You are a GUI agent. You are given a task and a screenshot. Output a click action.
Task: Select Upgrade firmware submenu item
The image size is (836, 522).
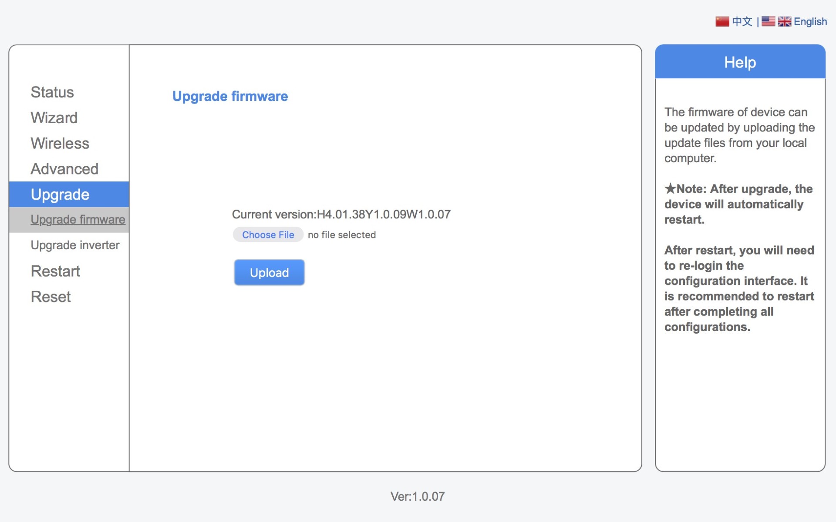pyautogui.click(x=78, y=220)
